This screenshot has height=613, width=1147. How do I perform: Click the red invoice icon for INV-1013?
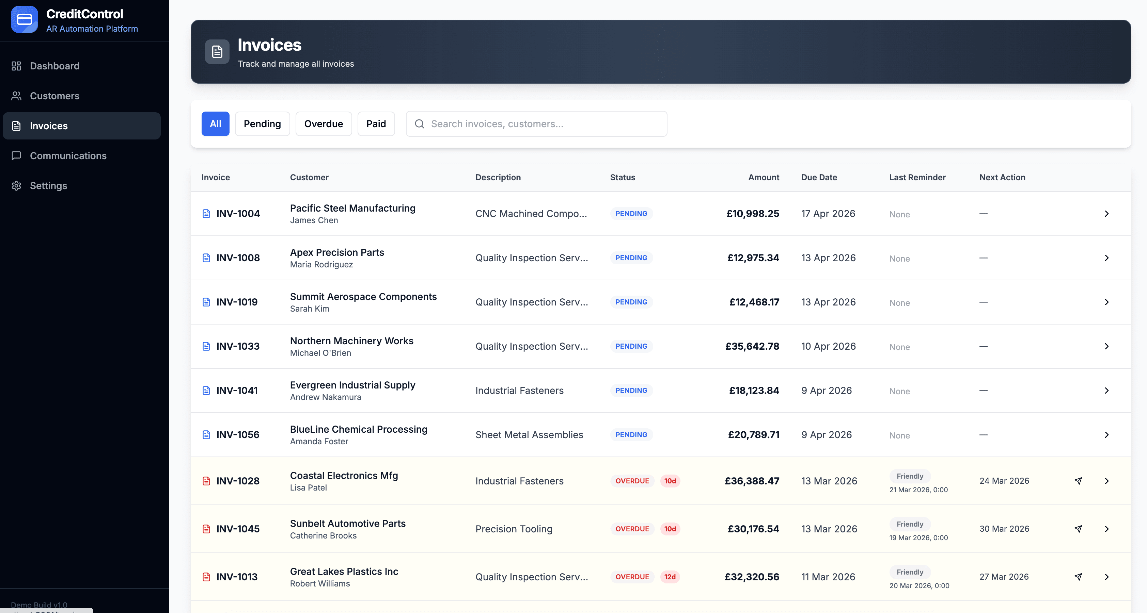[206, 577]
